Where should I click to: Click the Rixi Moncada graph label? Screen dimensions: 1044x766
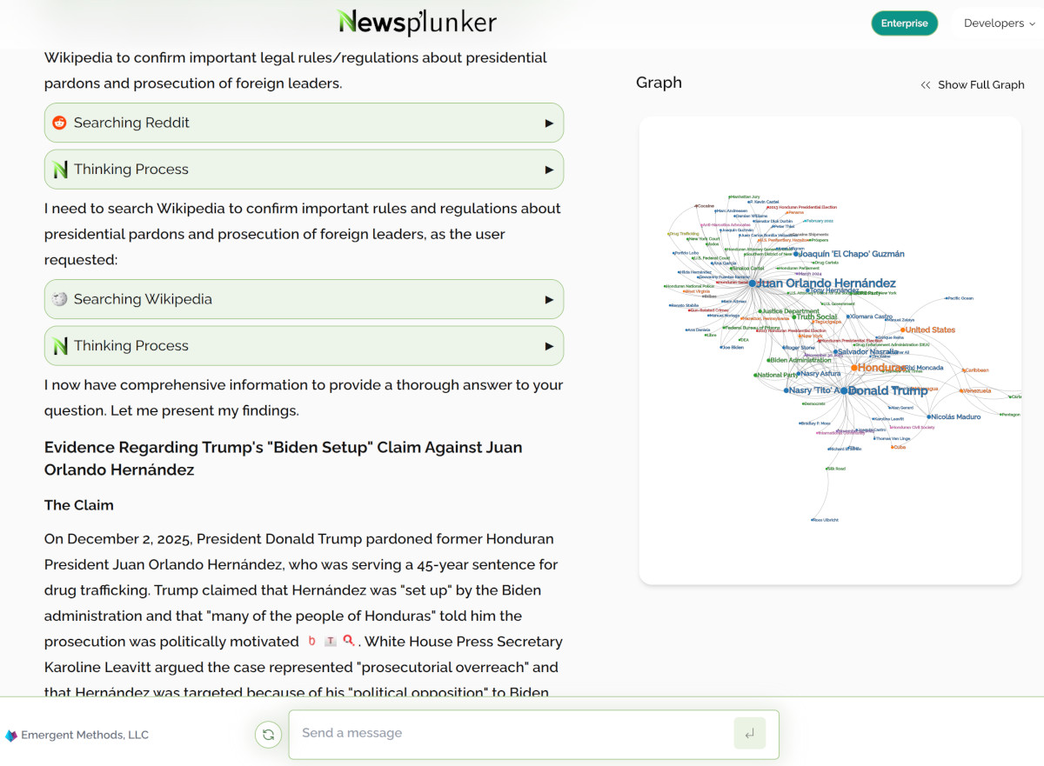pos(923,368)
